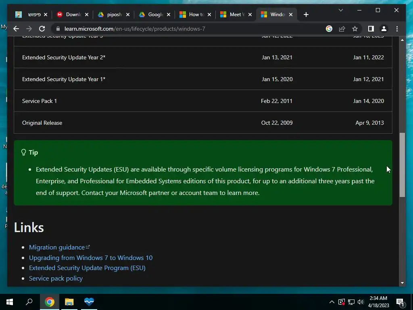Click the Extended Security Update Year 2 row
The height and width of the screenshot is (310, 413).
coord(203,57)
